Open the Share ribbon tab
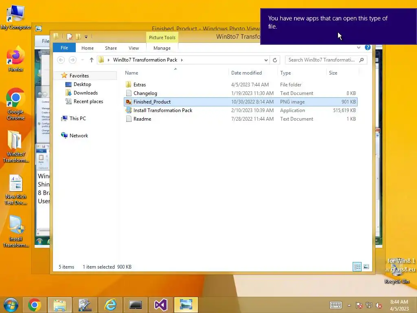 111,48
